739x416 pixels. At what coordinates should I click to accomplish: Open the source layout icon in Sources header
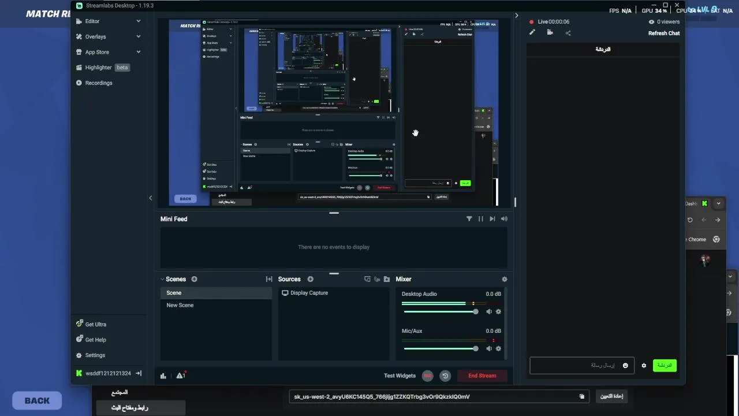(x=367, y=279)
